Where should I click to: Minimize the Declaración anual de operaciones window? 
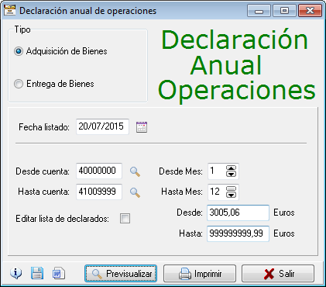259,11
